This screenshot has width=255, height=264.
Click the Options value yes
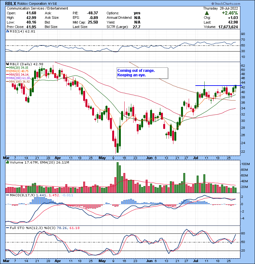[x=137, y=13]
